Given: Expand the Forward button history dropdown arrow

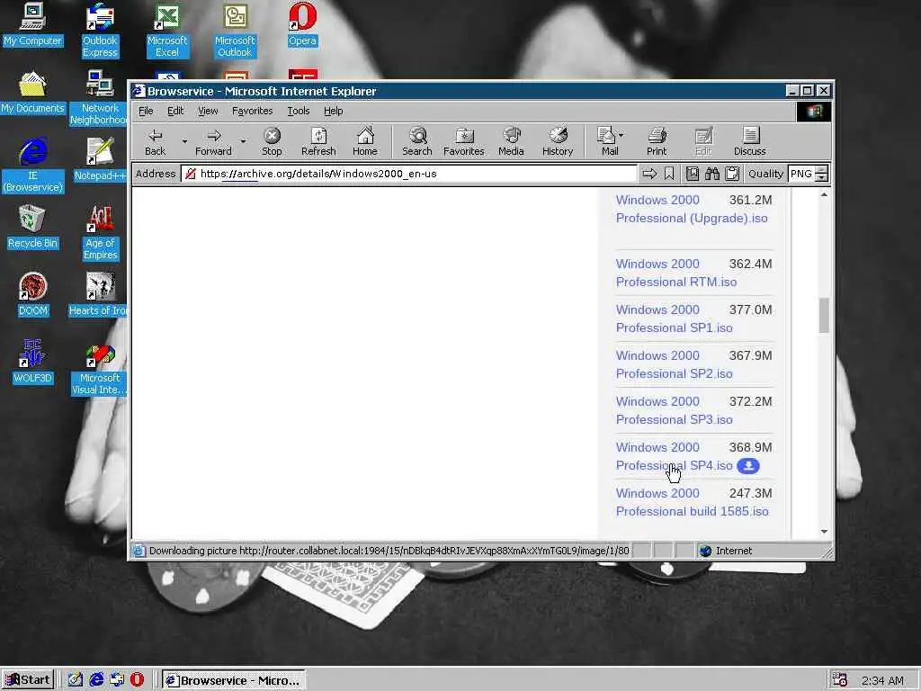Looking at the screenshot, I should click(243, 141).
